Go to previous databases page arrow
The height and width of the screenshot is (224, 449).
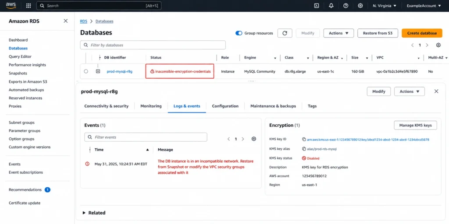[413, 45]
